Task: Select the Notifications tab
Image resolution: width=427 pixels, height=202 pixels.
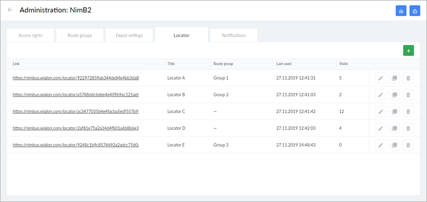Action: point(233,36)
